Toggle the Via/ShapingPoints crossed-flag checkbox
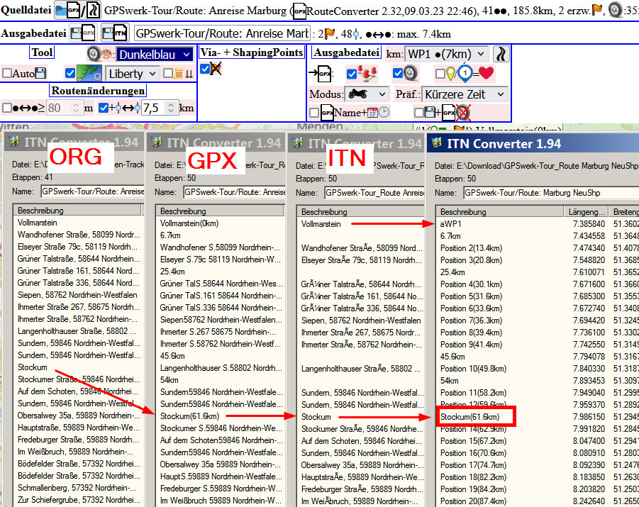 pos(206,69)
